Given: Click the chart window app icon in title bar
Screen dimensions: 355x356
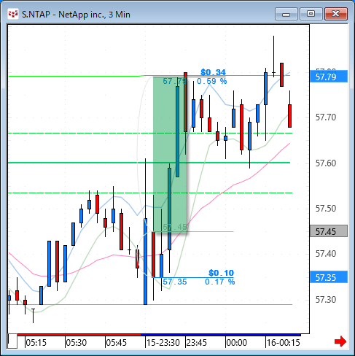Looking at the screenshot, I should tap(13, 14).
